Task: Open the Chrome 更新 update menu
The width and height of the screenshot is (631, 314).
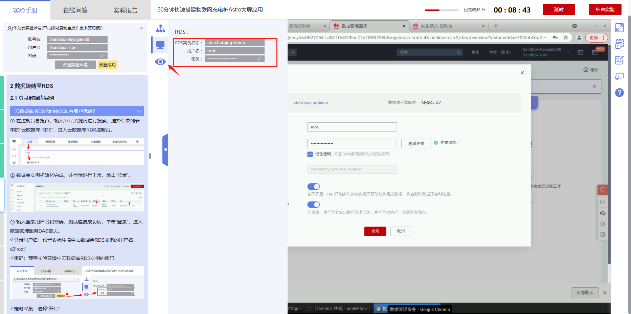Action: (597, 38)
